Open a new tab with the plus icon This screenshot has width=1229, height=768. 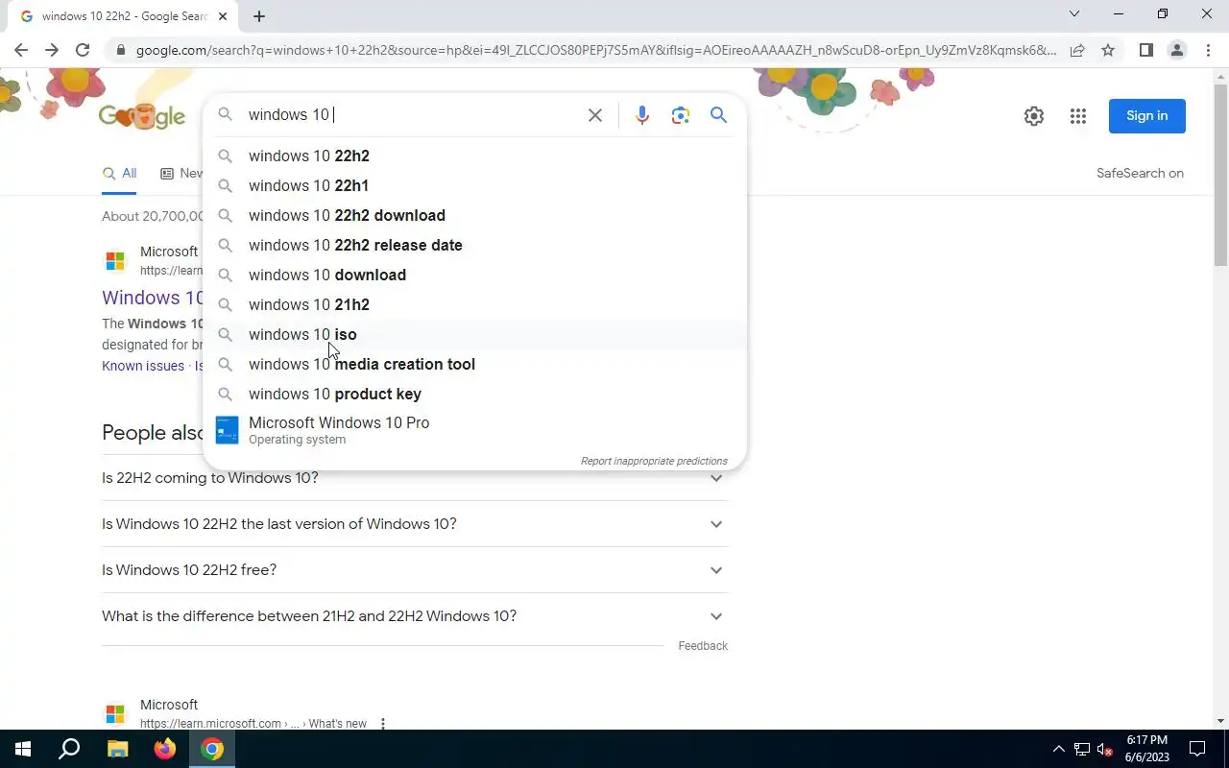(x=259, y=16)
